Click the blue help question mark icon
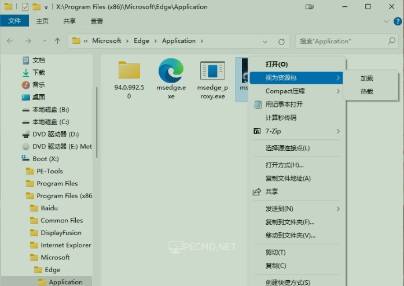Viewport: 404px width, 286px height. (x=398, y=21)
